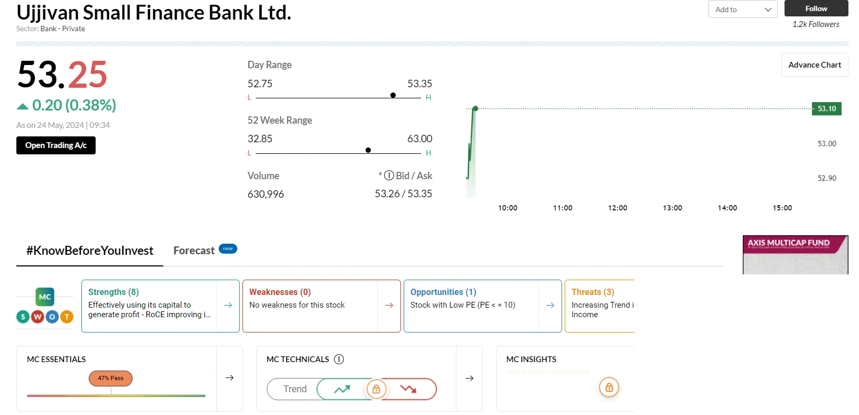
Task: Click the sector Bank - Private link
Action: point(62,29)
